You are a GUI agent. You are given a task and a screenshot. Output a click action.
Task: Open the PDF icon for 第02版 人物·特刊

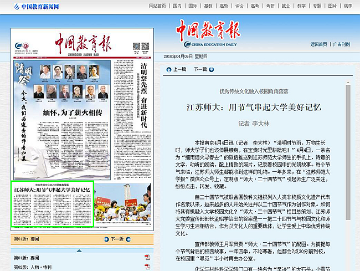[x=147, y=267]
